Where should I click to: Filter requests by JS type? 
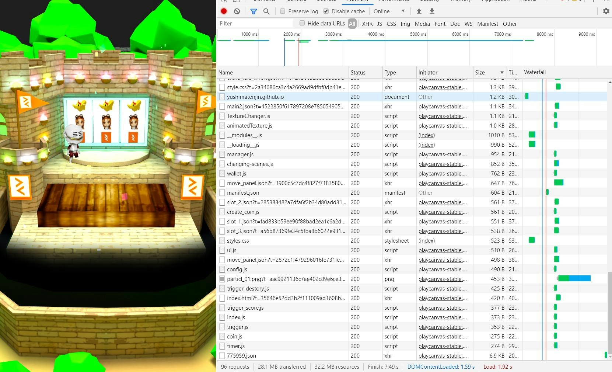tap(380, 24)
